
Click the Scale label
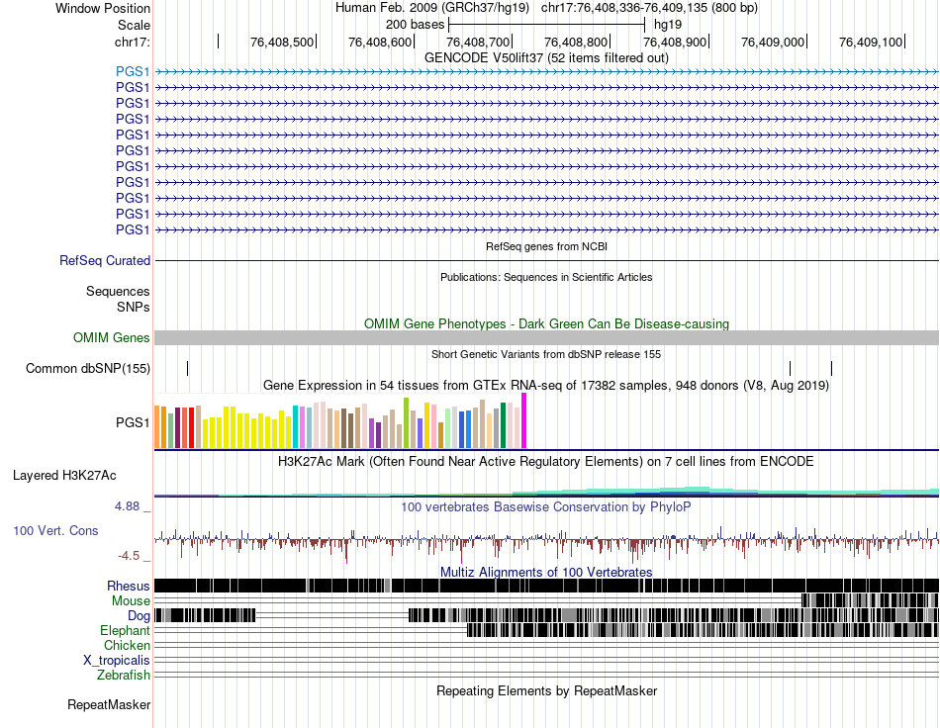[135, 25]
